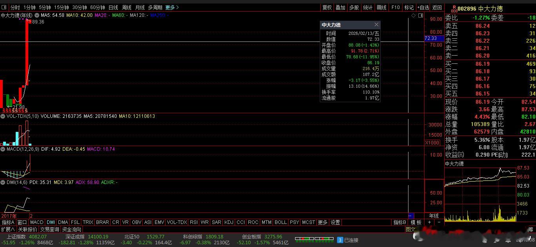This screenshot has width=536, height=247.
Task: Collapse the 扩展∧ panel
Action: click(x=8, y=229)
